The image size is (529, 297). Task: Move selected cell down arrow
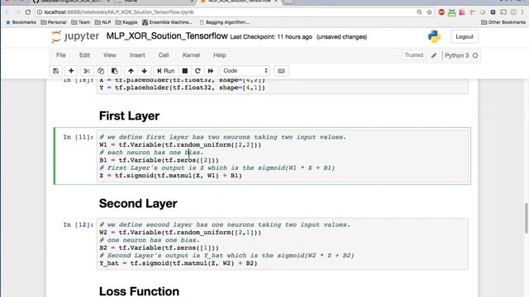(x=145, y=71)
